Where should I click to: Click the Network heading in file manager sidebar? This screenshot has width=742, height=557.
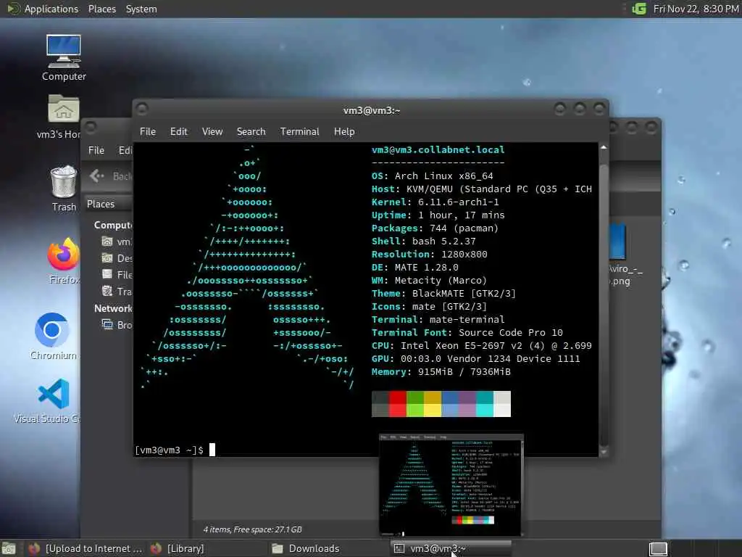(113, 308)
